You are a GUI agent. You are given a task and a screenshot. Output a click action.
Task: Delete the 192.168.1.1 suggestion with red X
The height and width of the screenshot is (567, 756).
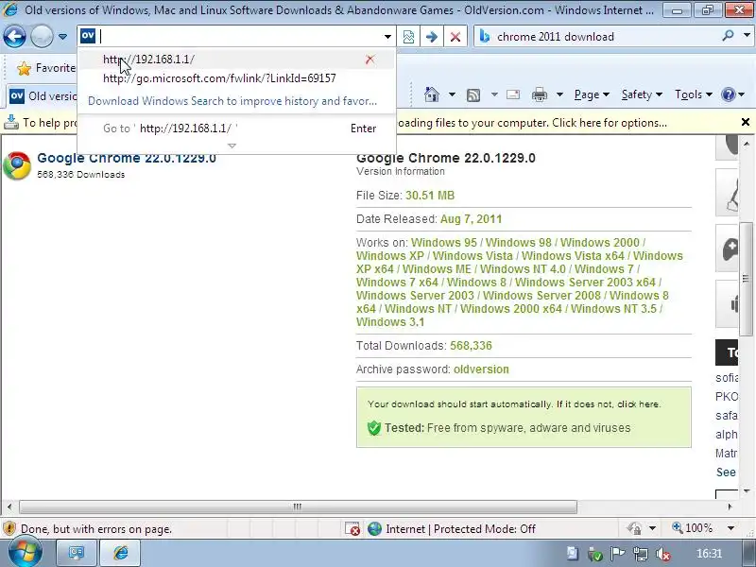pyautogui.click(x=369, y=60)
